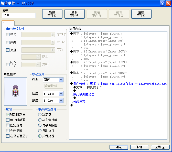Check the 停止时动画 option

(8, 120)
